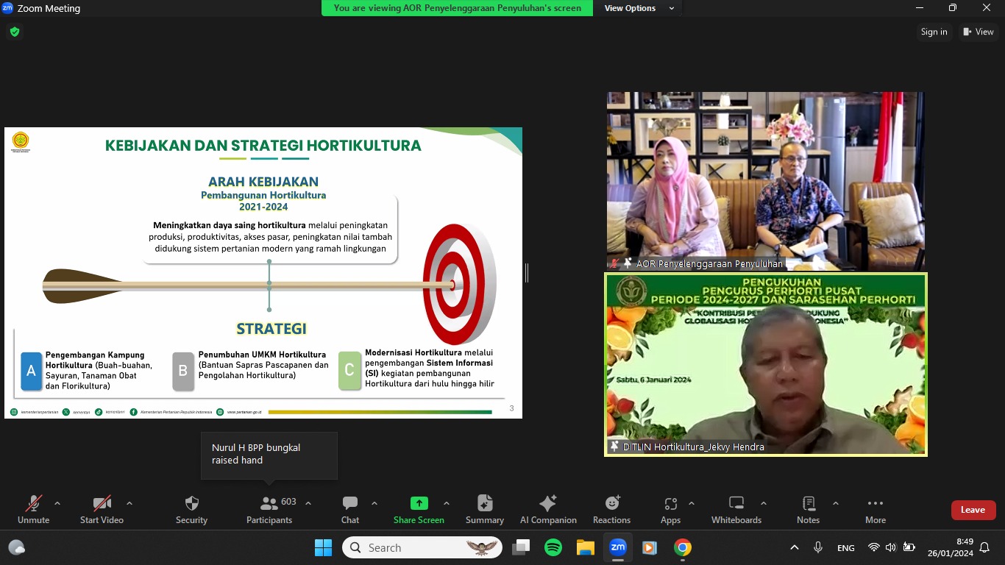Open the Security shield options
This screenshot has width=1005, height=565.
pyautogui.click(x=191, y=509)
